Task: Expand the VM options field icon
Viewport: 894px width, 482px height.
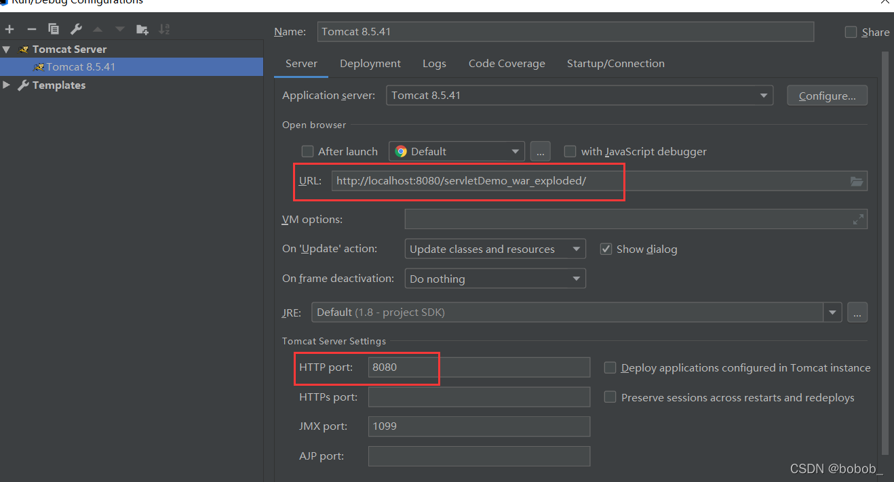Action: (x=858, y=219)
